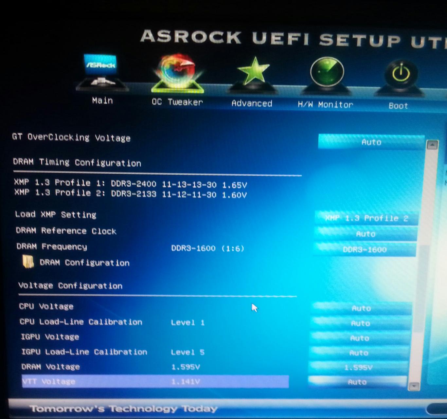The width and height of the screenshot is (447, 419).
Task: Select the IGPU Voltage label
Action: [x=50, y=337]
